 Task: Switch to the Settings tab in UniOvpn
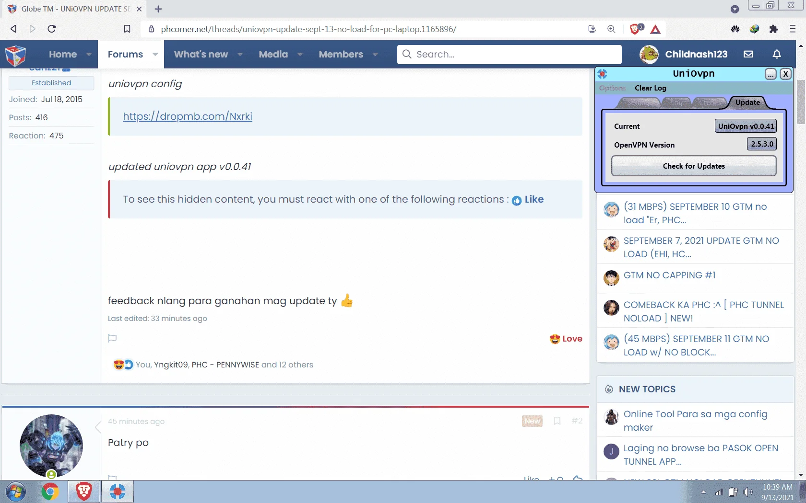pos(638,103)
